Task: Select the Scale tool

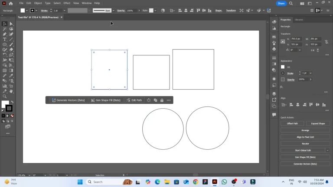Action: point(11,55)
